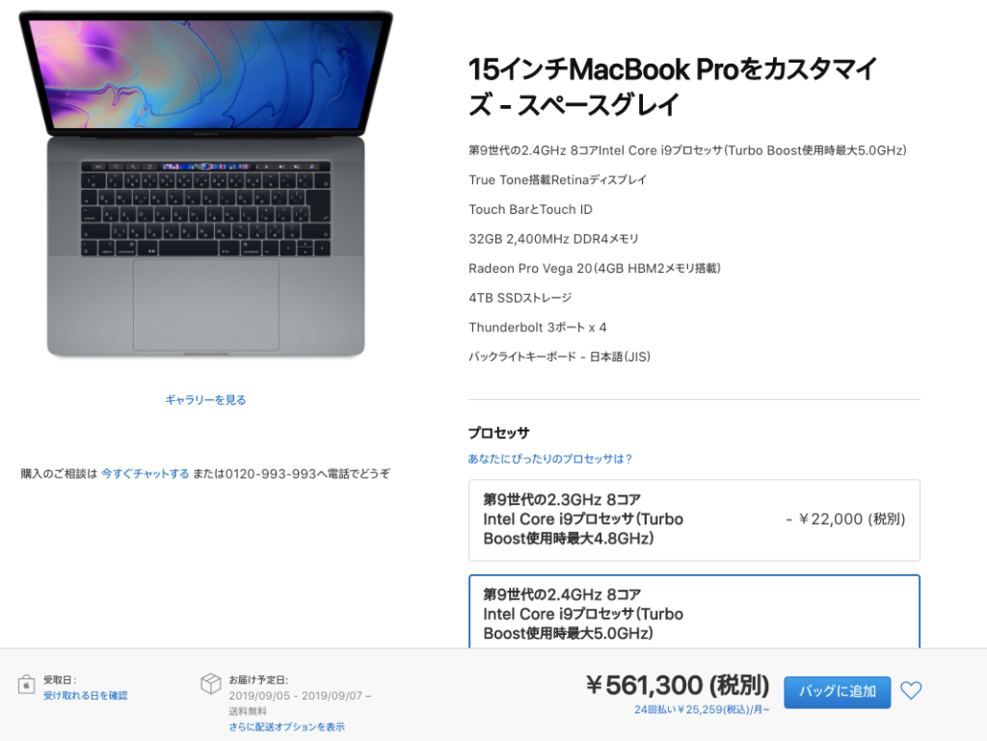Open the 24回払い monthly payment link

coord(702,709)
